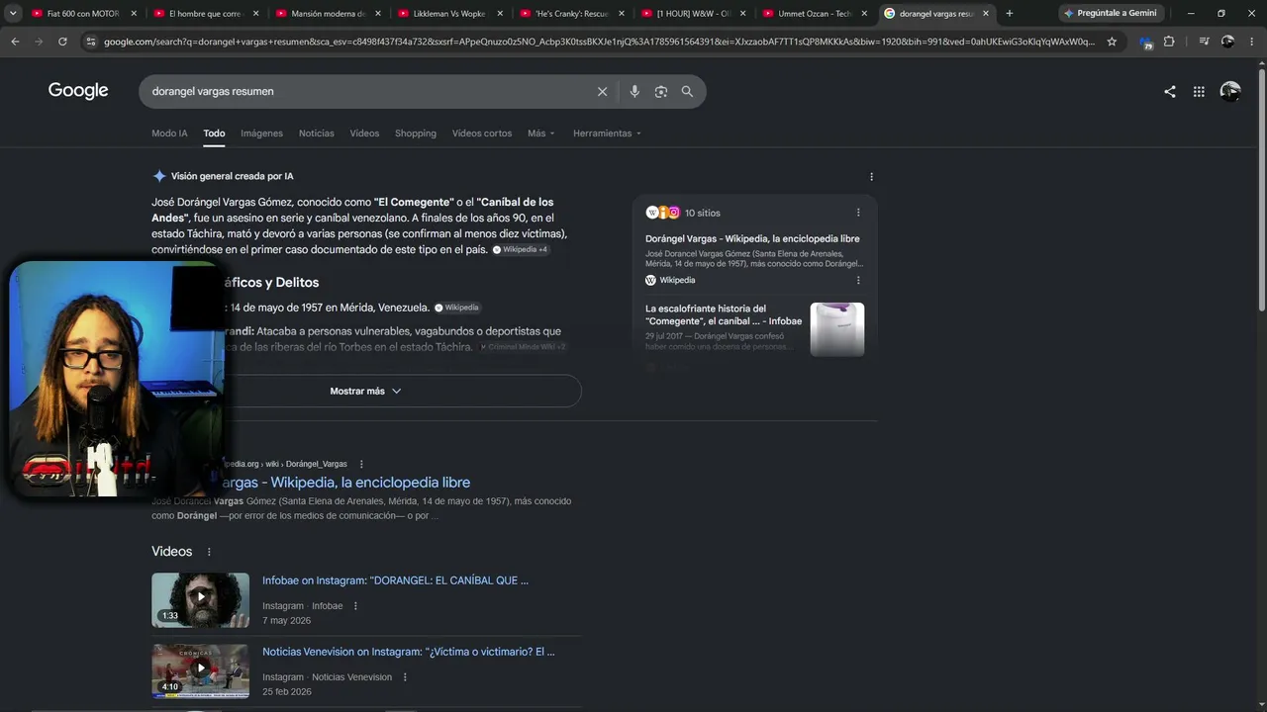Open Dorángel Vargas Wikipedia link in sources panel
Image resolution: width=1267 pixels, height=712 pixels.
click(752, 239)
